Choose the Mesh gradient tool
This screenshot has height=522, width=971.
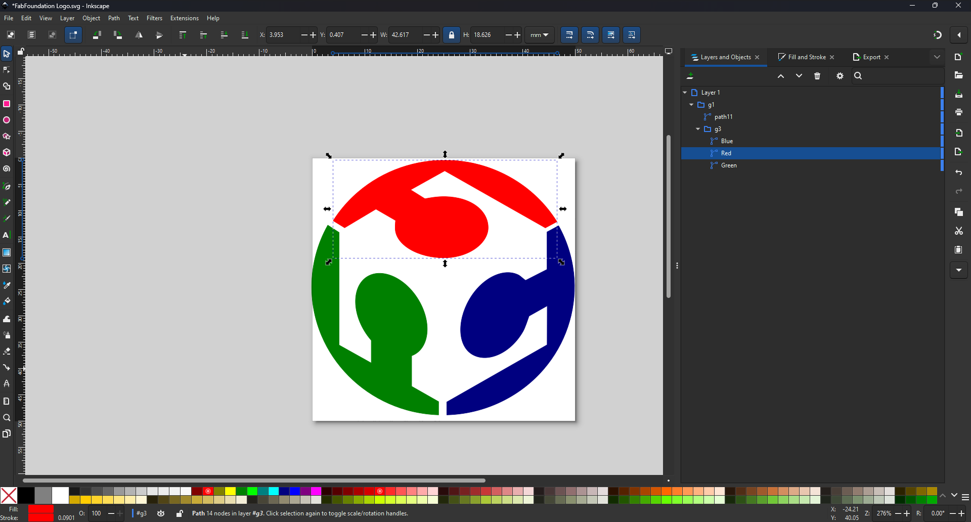[7, 269]
